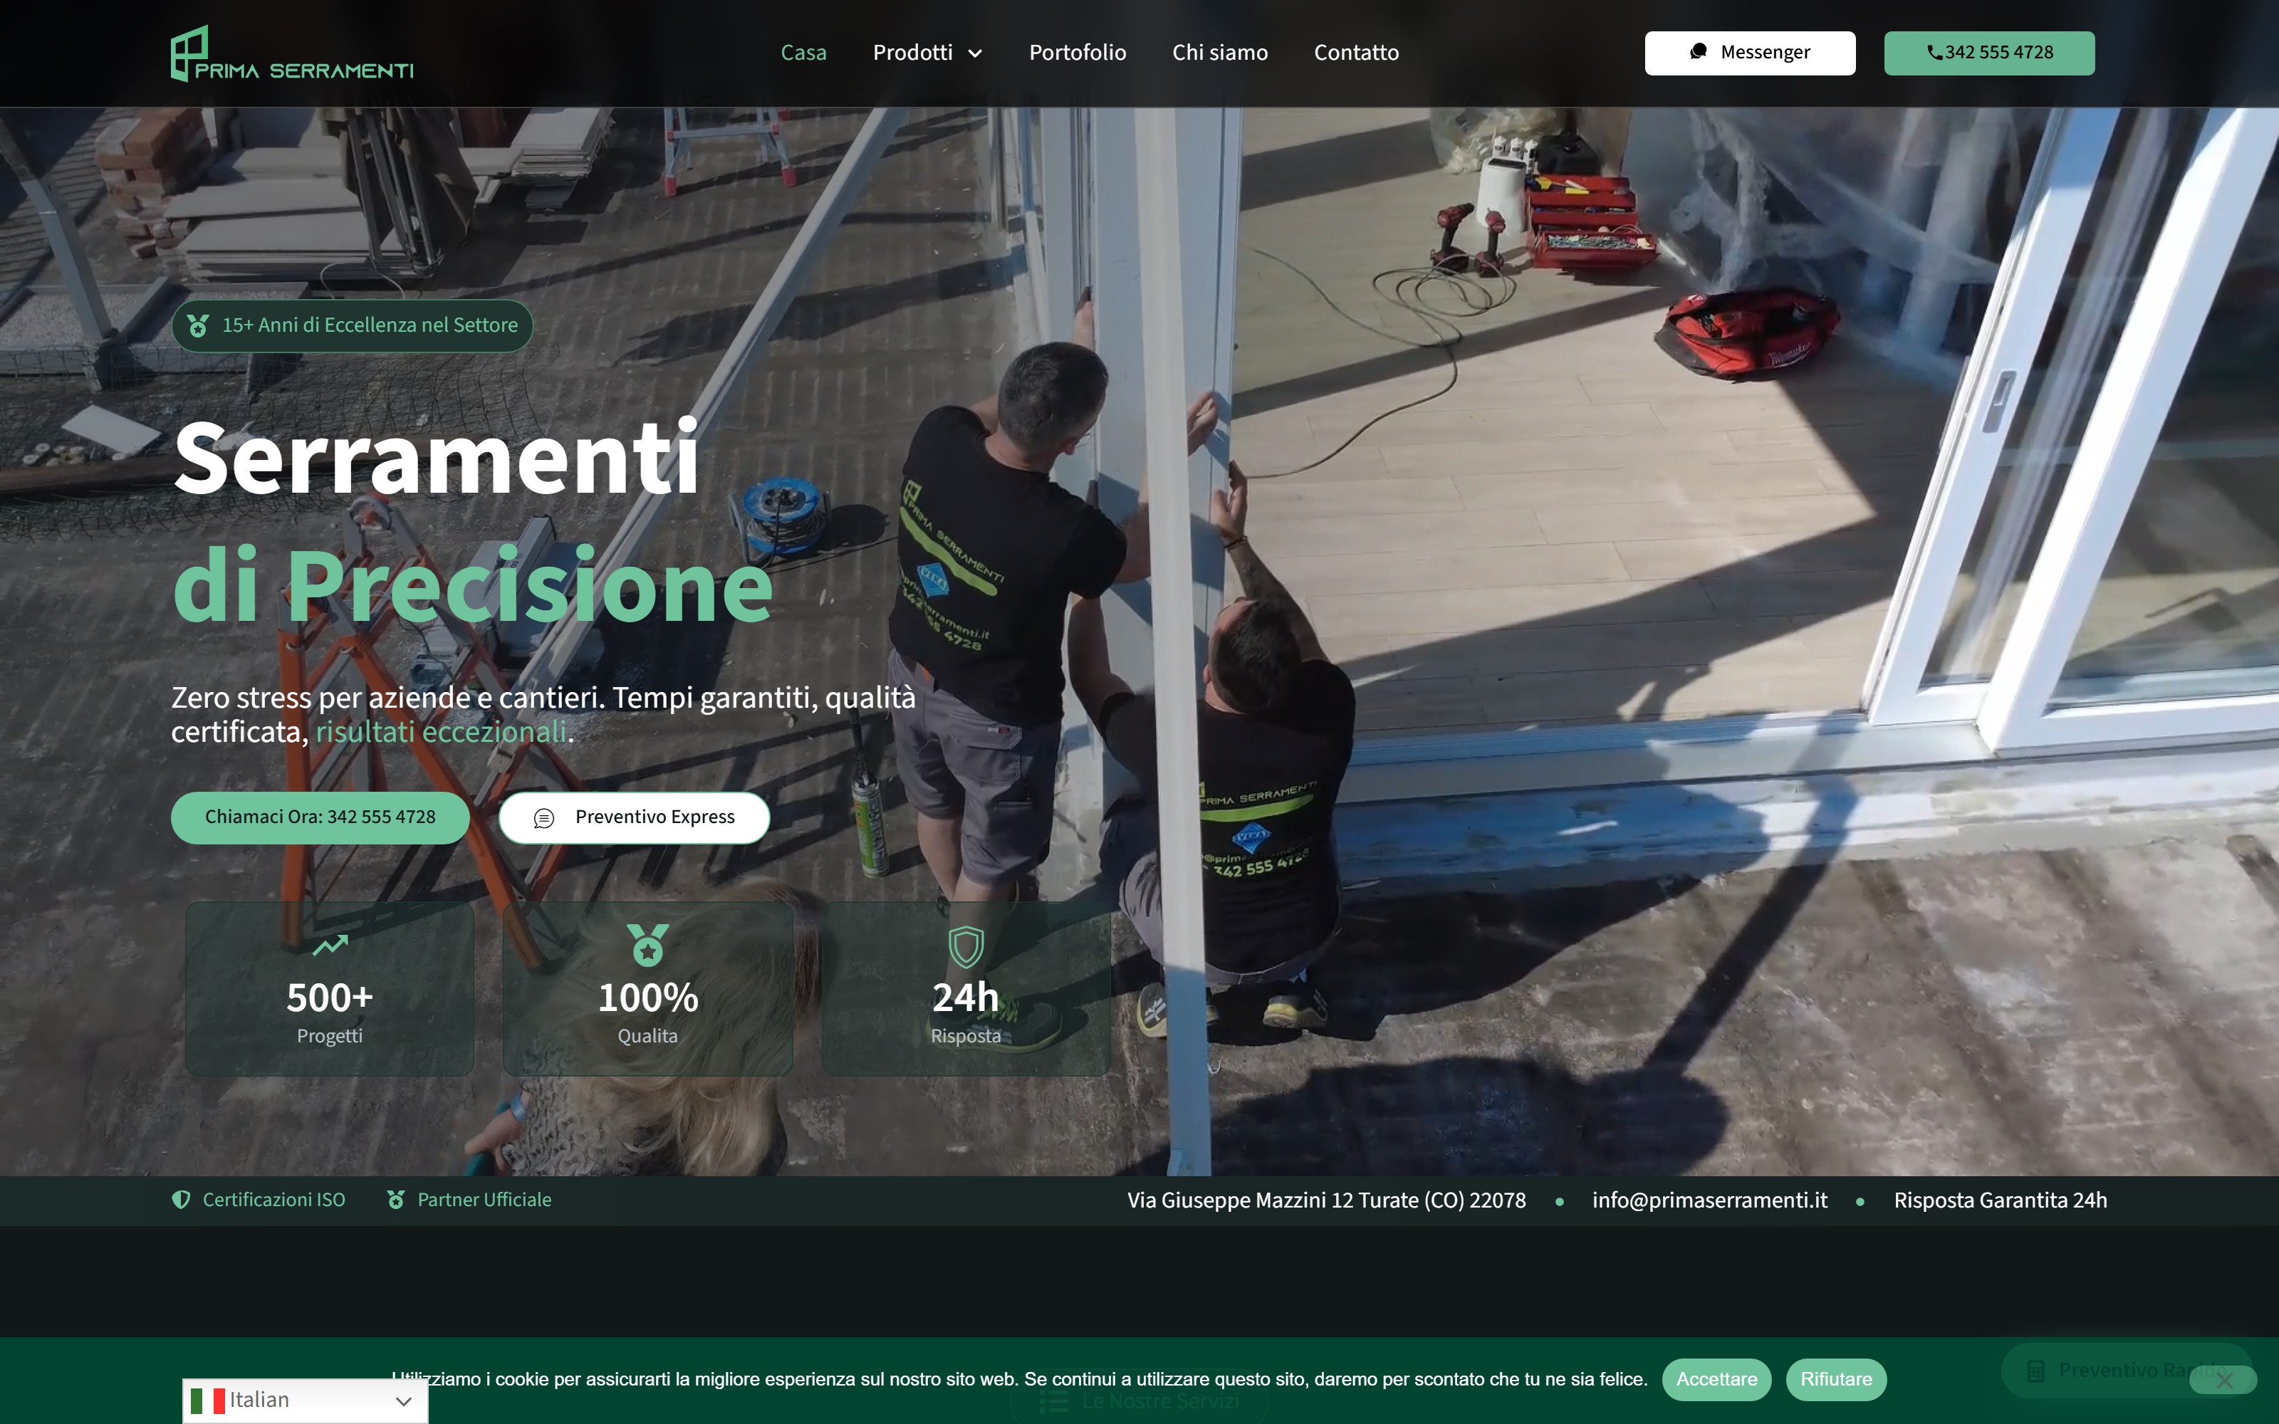Go to the Portofolio page

click(x=1078, y=53)
